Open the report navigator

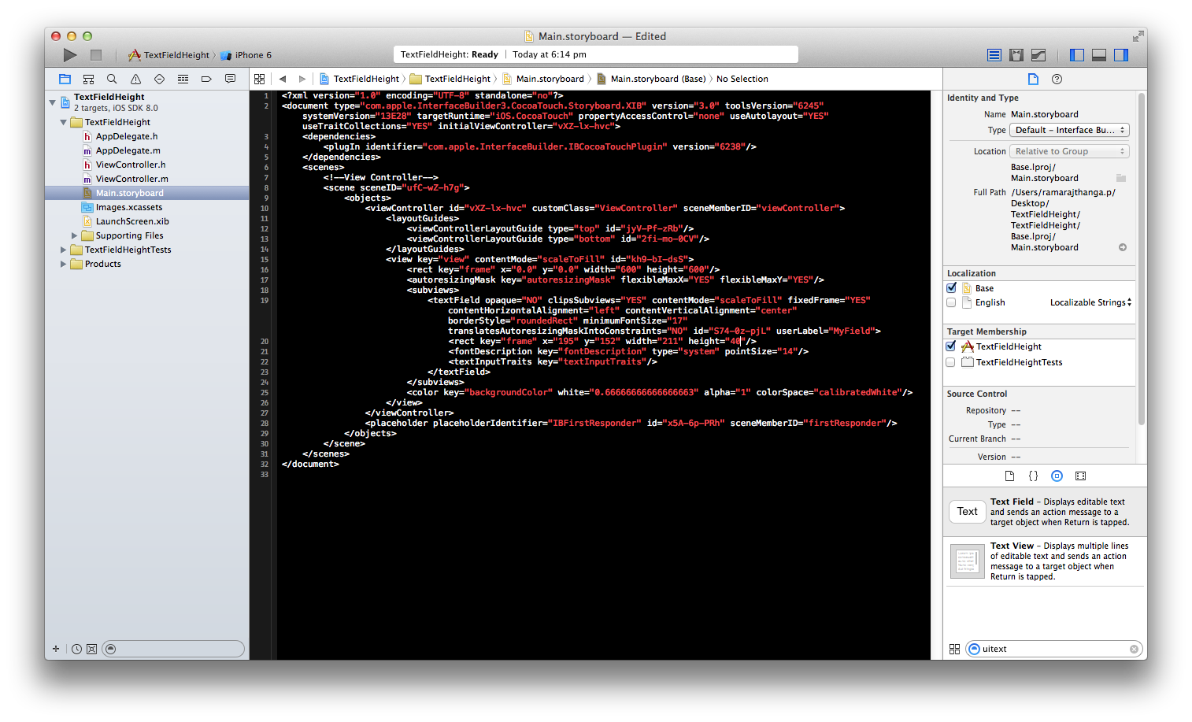(230, 79)
